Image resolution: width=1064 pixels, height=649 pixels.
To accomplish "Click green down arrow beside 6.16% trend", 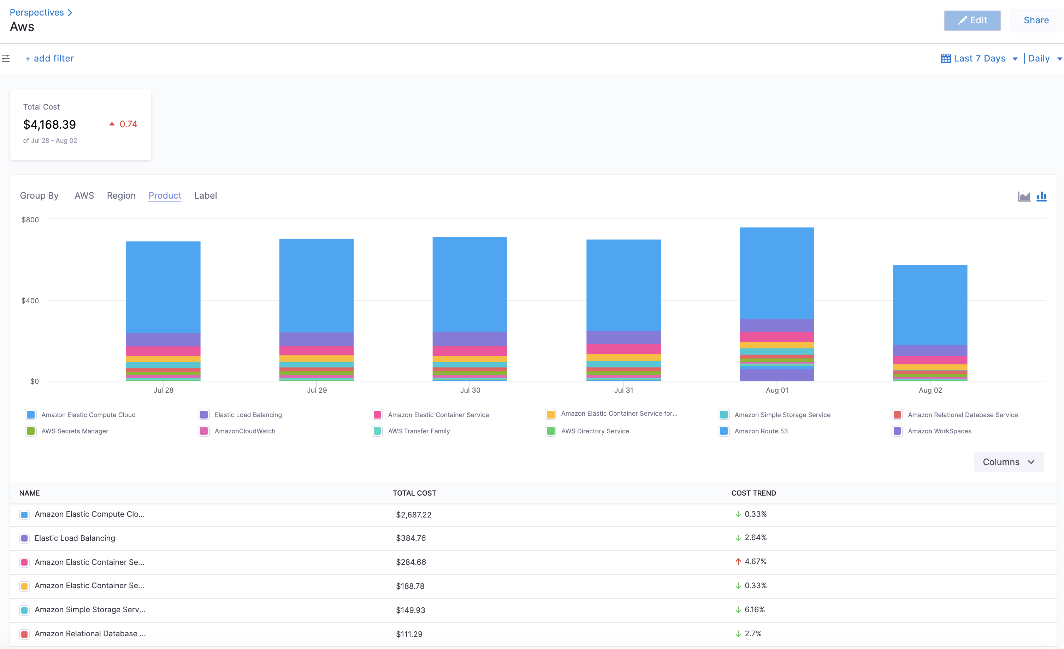I will coord(738,610).
